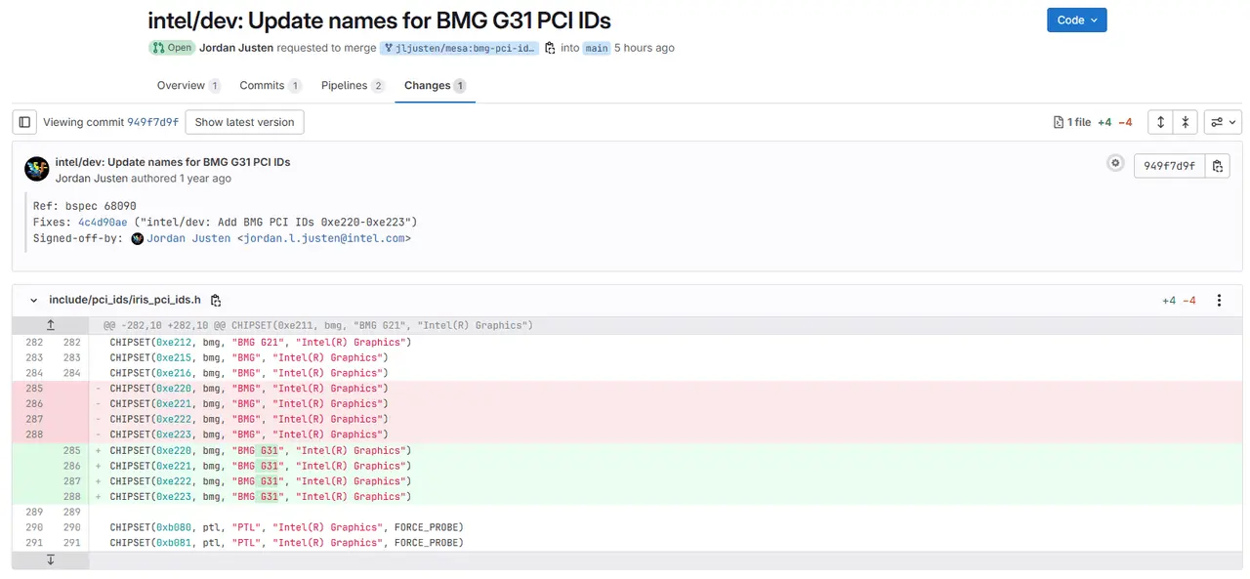Screen dimensions: 1250x579
Task: Open the main target branch link
Action: 597,48
